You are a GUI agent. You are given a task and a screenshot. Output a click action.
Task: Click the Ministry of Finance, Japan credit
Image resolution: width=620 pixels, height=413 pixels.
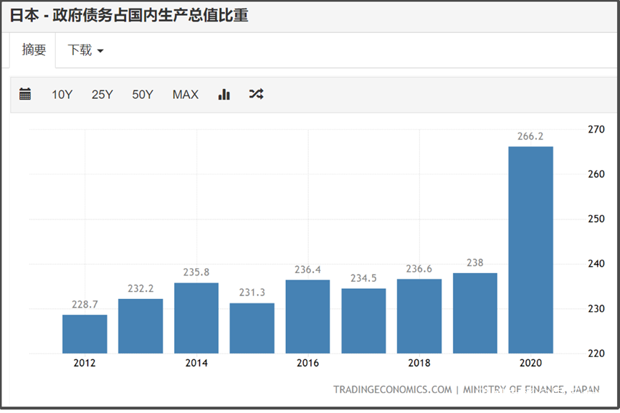[x=531, y=389]
